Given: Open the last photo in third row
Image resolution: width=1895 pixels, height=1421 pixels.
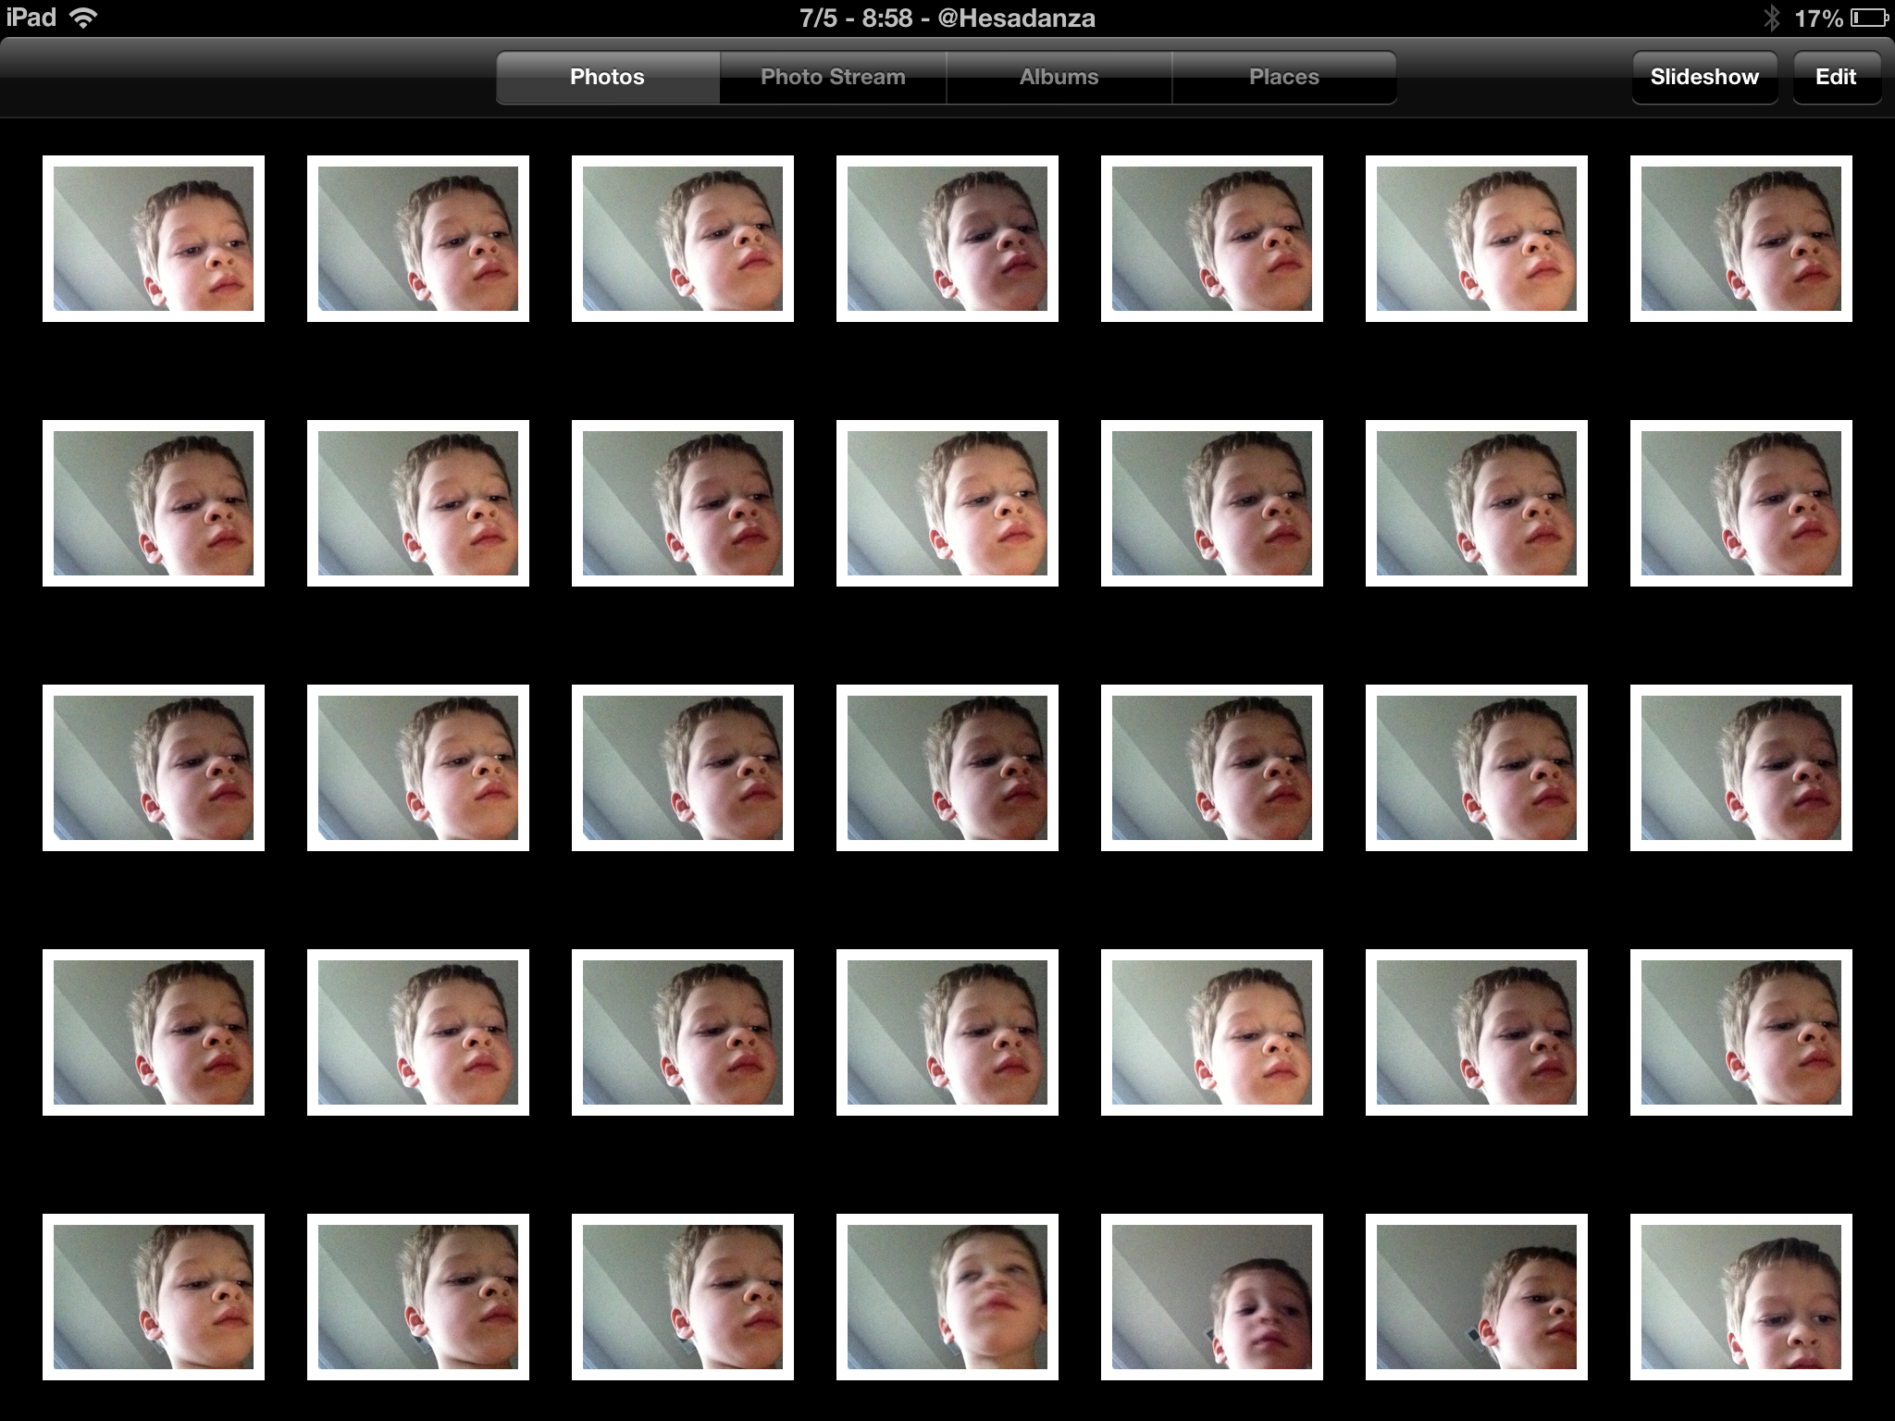Looking at the screenshot, I should pyautogui.click(x=1740, y=768).
